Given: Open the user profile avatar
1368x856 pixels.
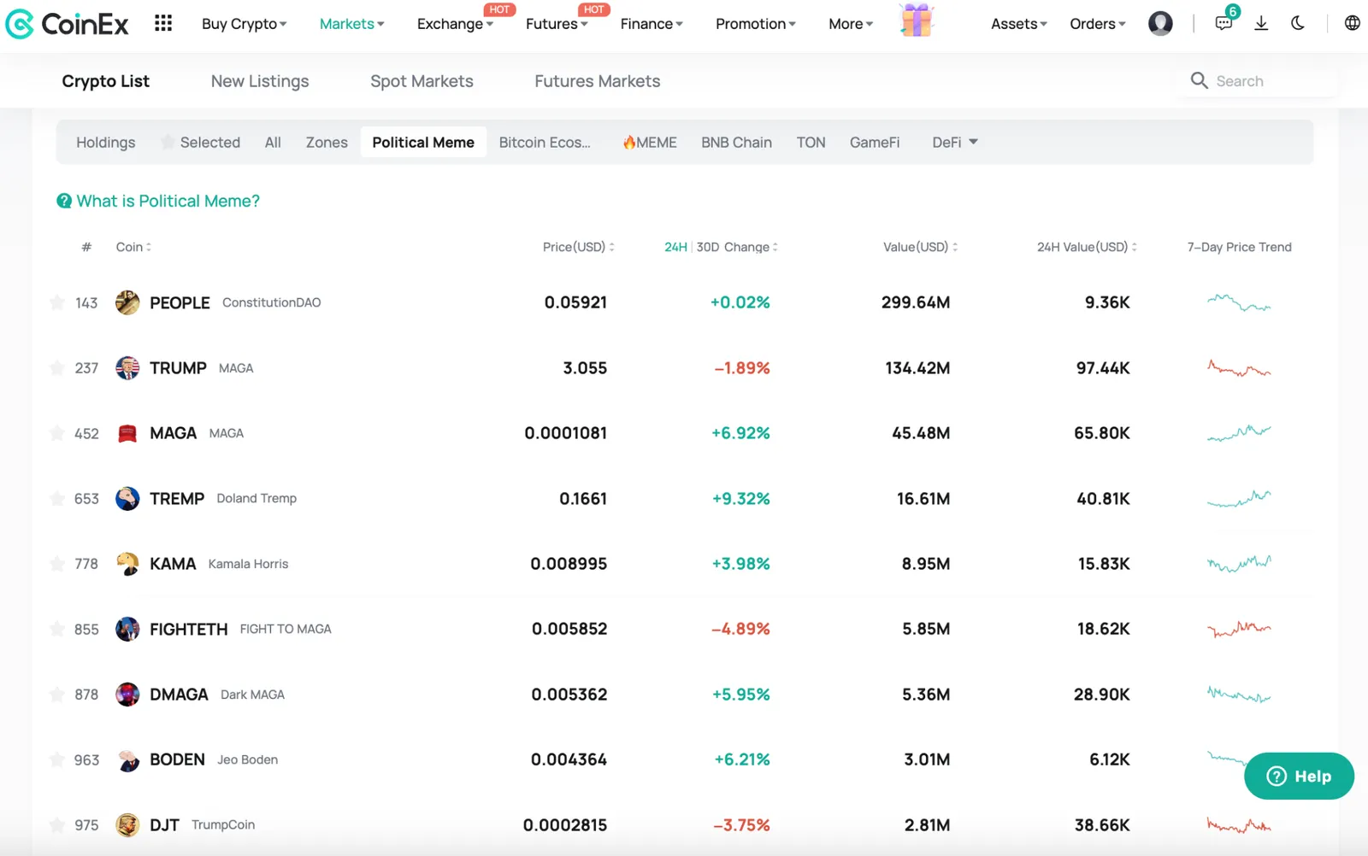Looking at the screenshot, I should (1160, 23).
